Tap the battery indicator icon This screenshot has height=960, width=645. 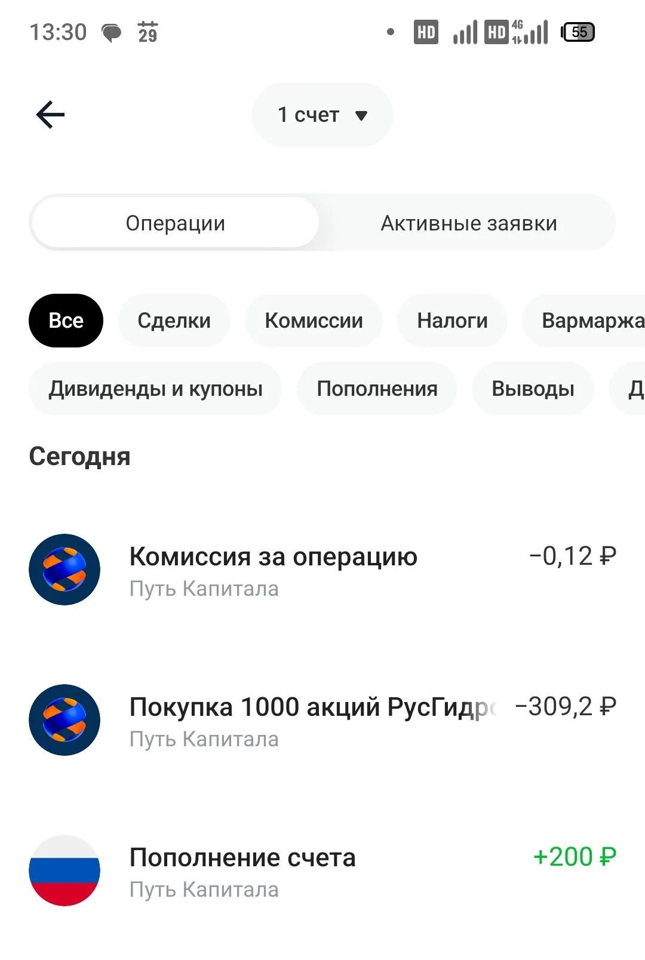point(578,32)
